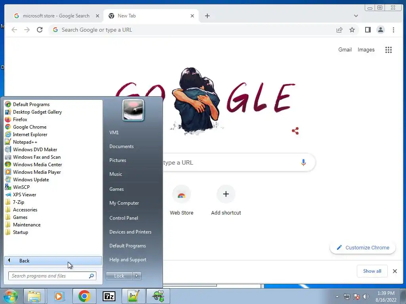Toggle the Chrome side panel
Viewport: 406px width, 304px height.
[368, 30]
